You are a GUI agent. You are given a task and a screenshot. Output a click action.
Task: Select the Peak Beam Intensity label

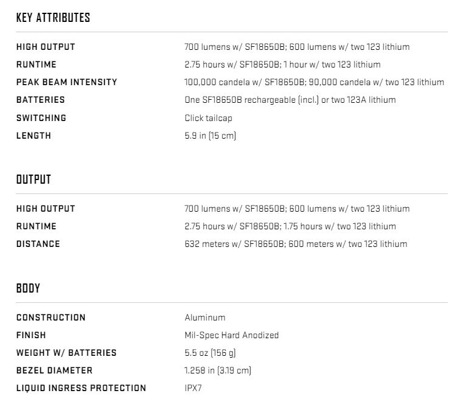pyautogui.click(x=67, y=82)
